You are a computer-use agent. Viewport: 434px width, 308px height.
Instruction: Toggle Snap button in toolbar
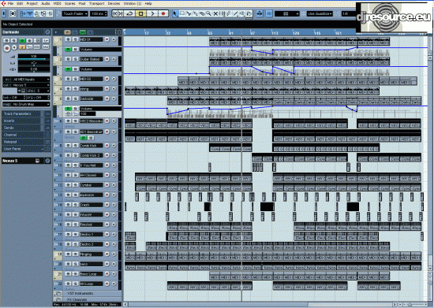coord(269,13)
